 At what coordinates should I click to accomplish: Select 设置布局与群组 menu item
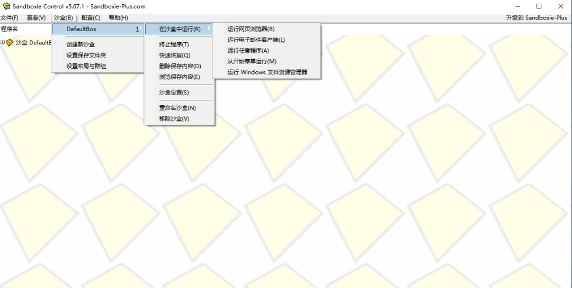pyautogui.click(x=86, y=66)
